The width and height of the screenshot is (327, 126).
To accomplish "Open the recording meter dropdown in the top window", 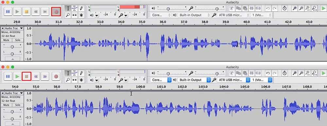I will (x=126, y=15).
